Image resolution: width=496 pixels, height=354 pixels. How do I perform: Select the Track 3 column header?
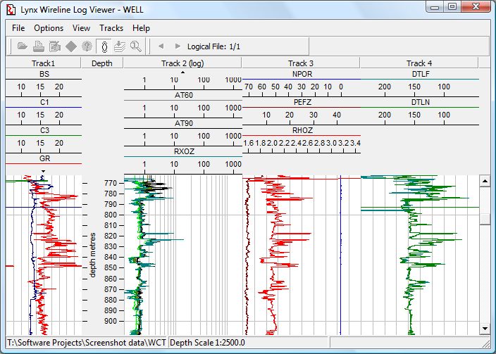pyautogui.click(x=301, y=63)
